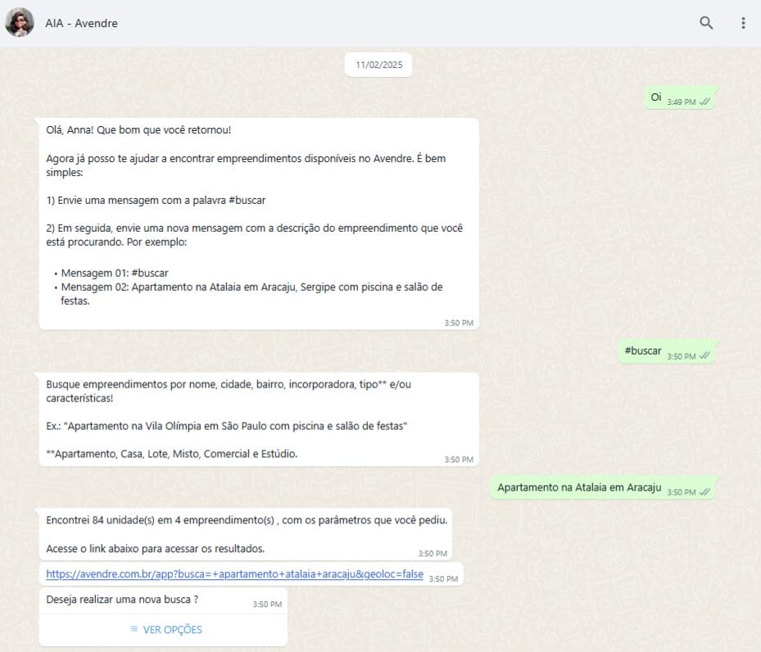Click greeting 'Olá, Anna! Que bom que você retornou!'
761x652 pixels.
click(x=138, y=130)
